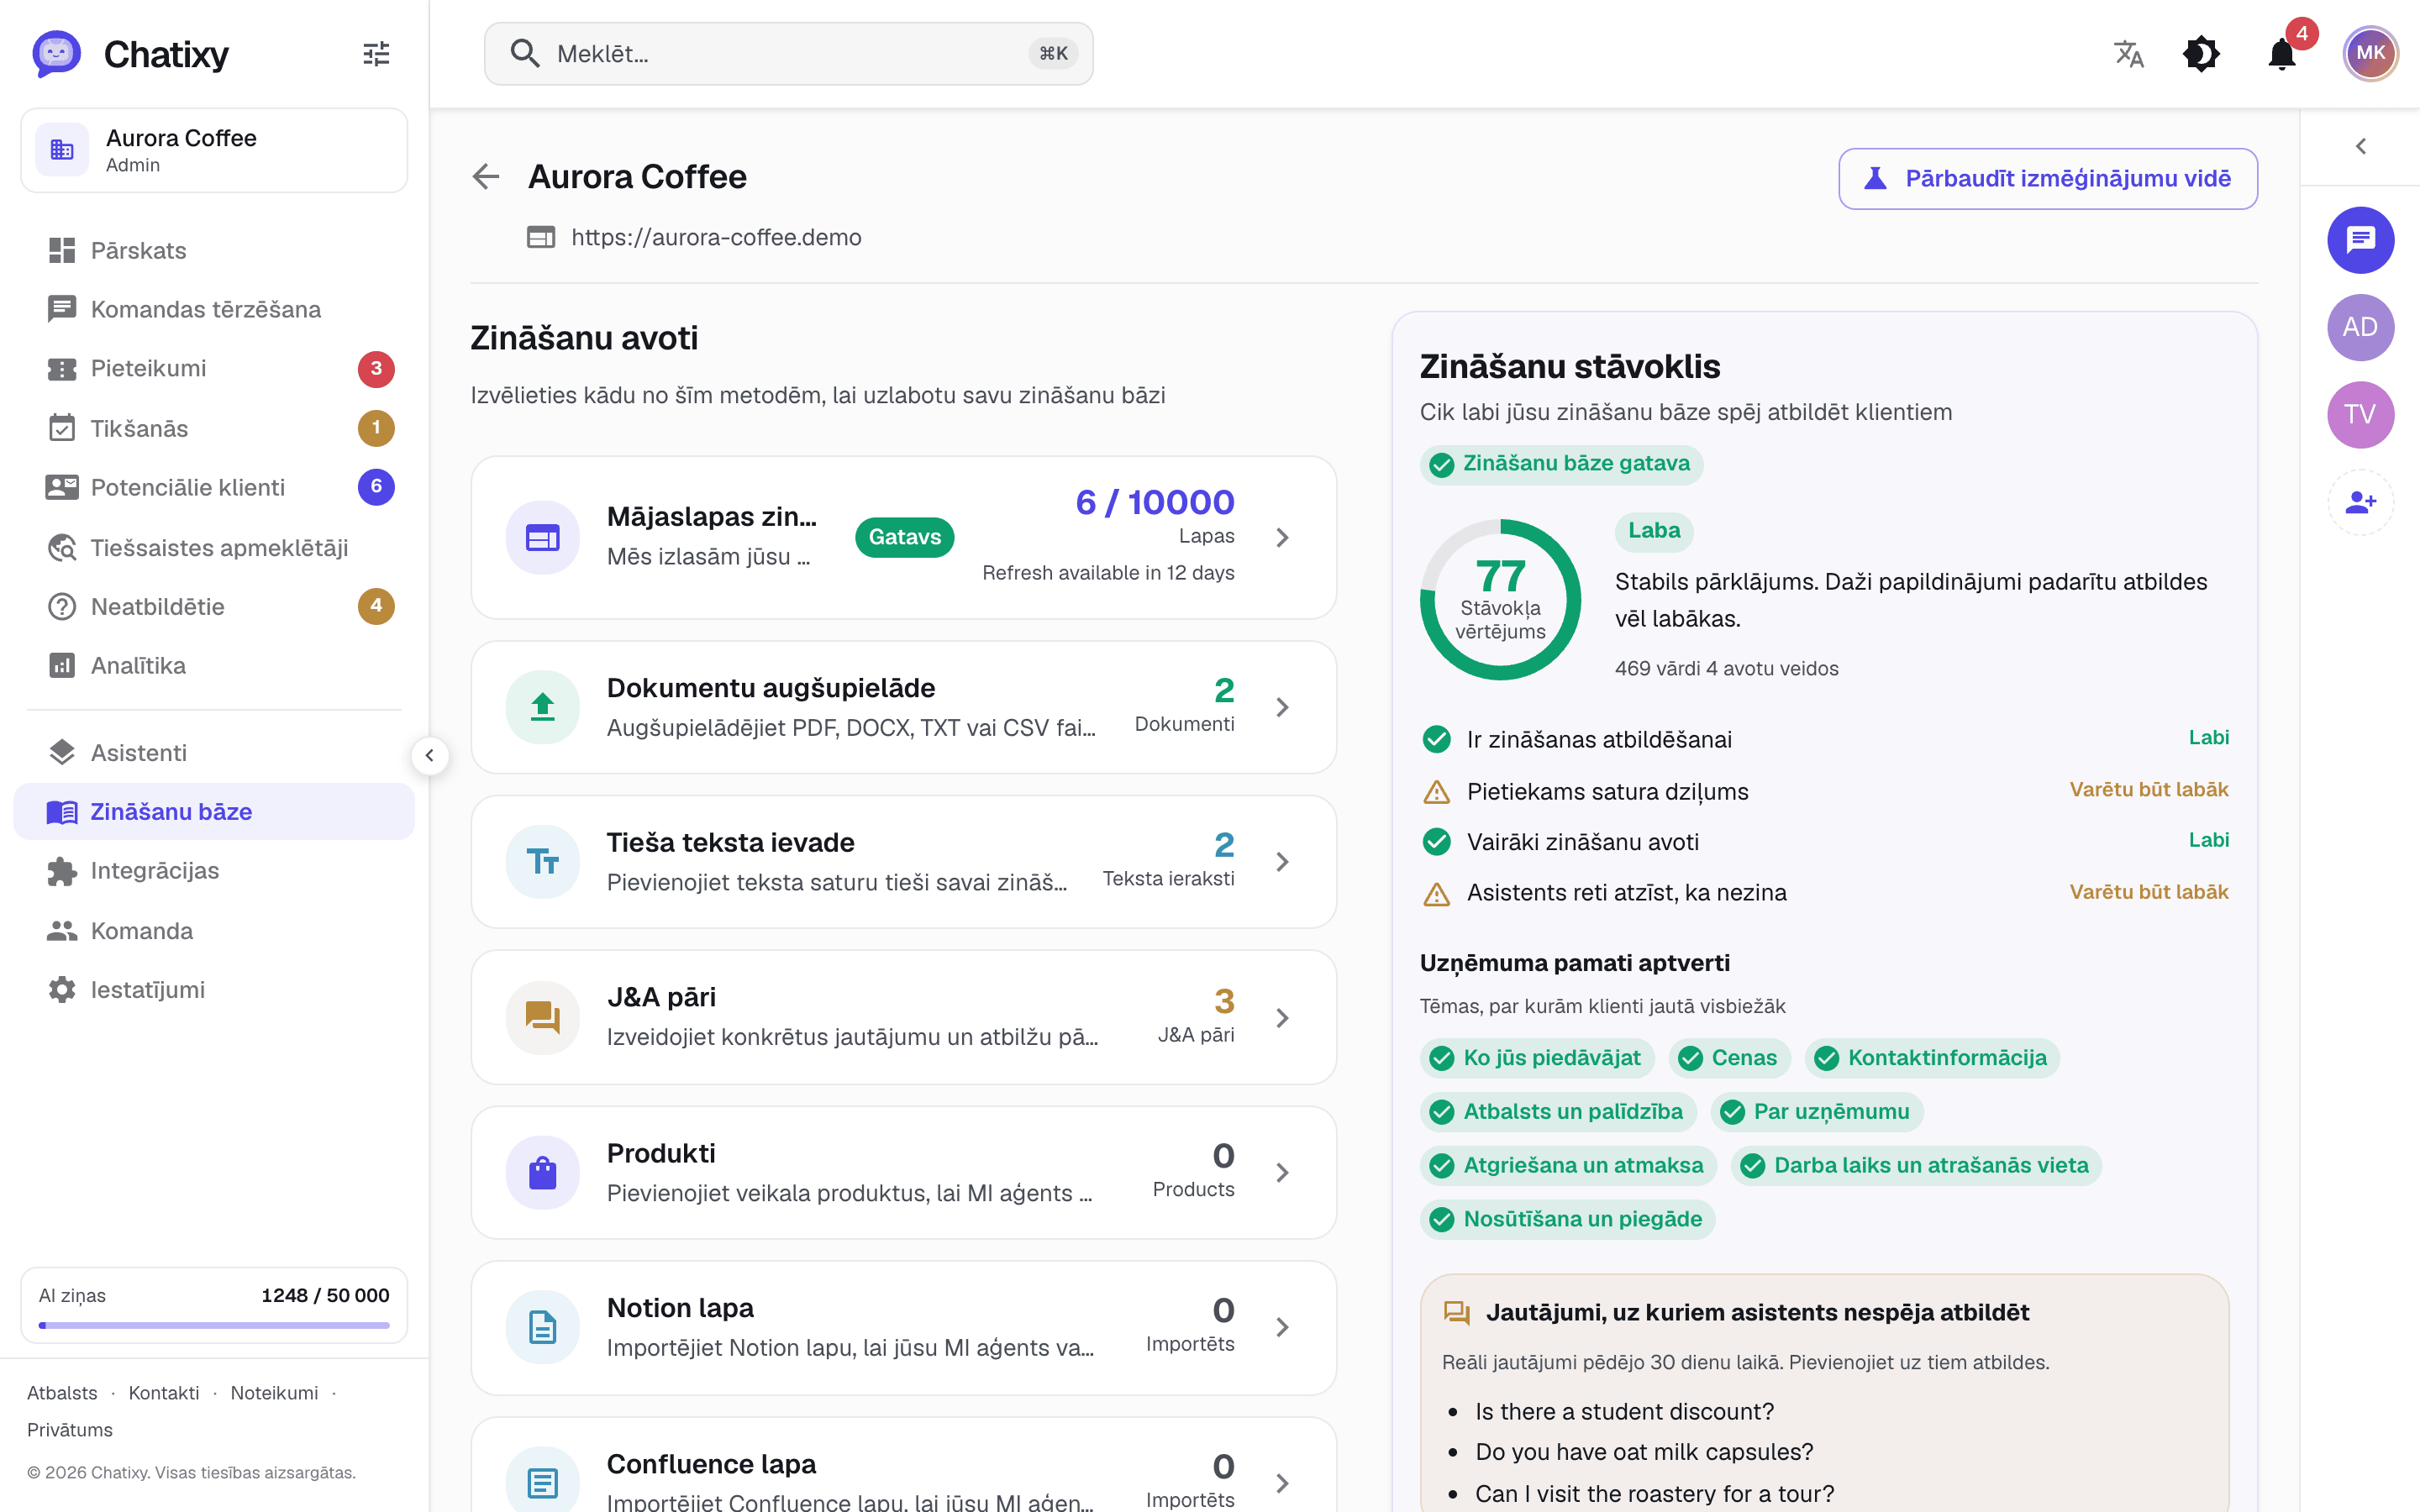Click the AI ziņas usage progress bar
Viewport: 2420px width, 1512px height.
click(x=214, y=1325)
